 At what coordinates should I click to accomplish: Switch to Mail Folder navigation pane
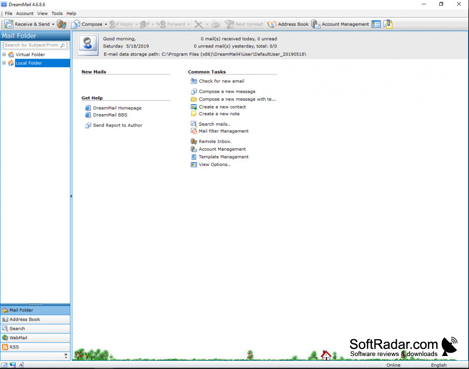pos(35,310)
